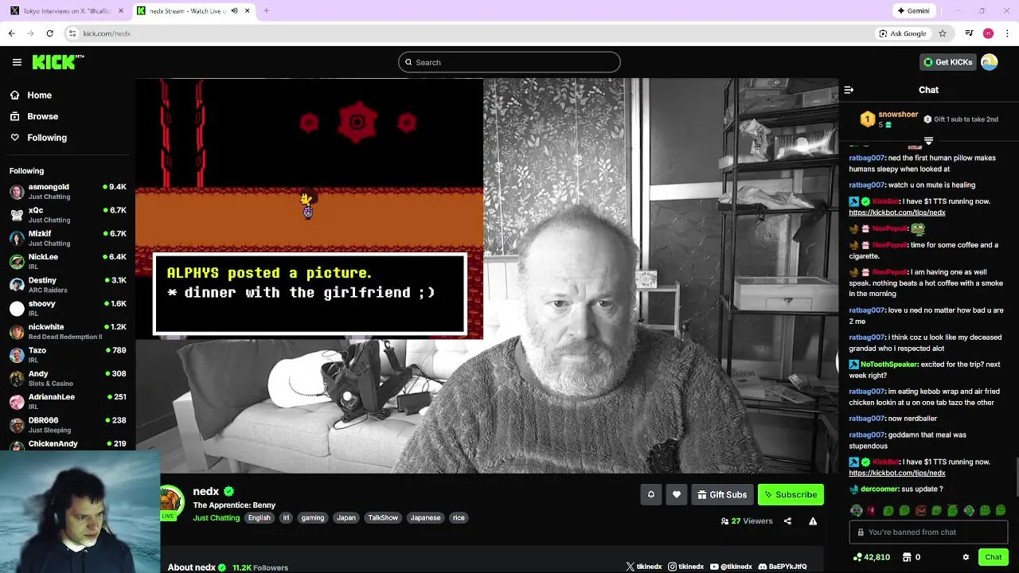Click the English tag
The height and width of the screenshot is (573, 1019).
click(x=259, y=517)
